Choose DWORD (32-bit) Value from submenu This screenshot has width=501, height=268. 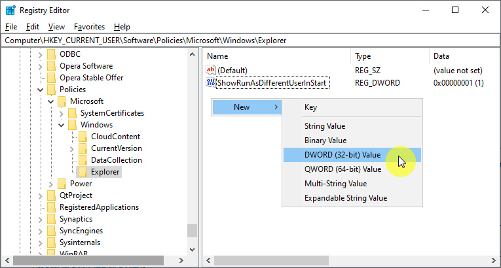coord(342,155)
